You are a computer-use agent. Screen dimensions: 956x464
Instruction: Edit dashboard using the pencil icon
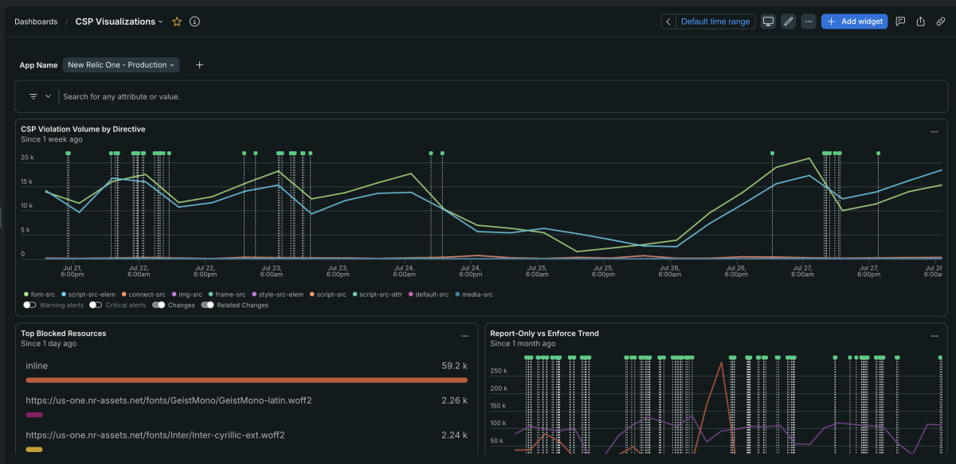[x=789, y=21]
